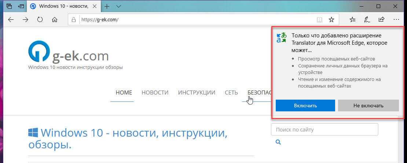The height and width of the screenshot is (163, 407).
Task: Click the Translator extension icon in popup
Action: [x=282, y=37]
